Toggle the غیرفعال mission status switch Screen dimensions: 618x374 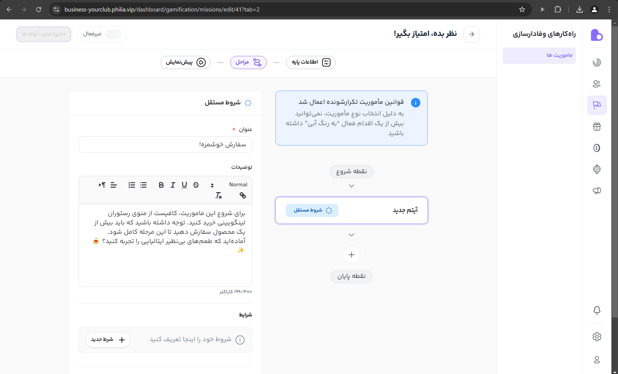click(x=113, y=34)
